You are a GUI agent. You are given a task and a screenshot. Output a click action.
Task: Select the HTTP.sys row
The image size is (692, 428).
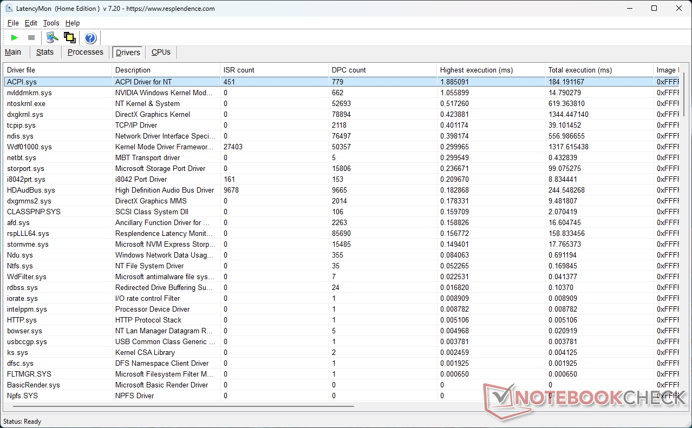pyautogui.click(x=342, y=320)
